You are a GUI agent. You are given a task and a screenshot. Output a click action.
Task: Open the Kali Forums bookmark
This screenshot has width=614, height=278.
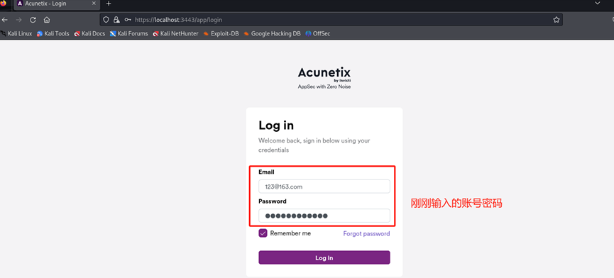[128, 33]
